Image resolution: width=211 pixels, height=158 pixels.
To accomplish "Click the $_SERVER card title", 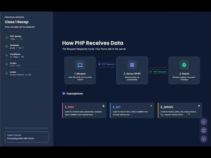I will pyautogui.click(x=167, y=107).
